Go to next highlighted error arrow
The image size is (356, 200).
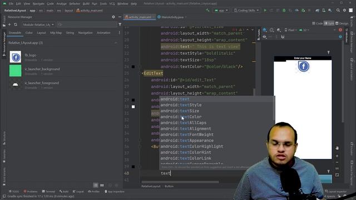point(253,29)
